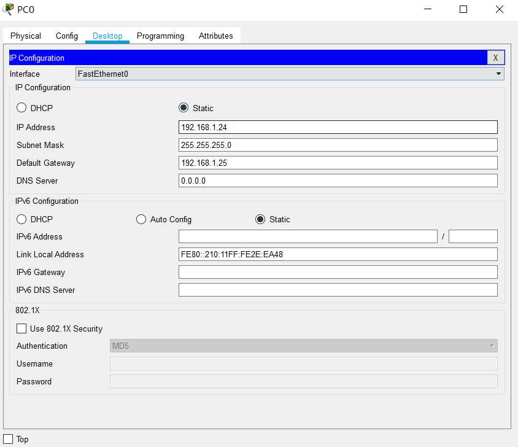Click the IP Configuration blue title bar

(x=248, y=58)
